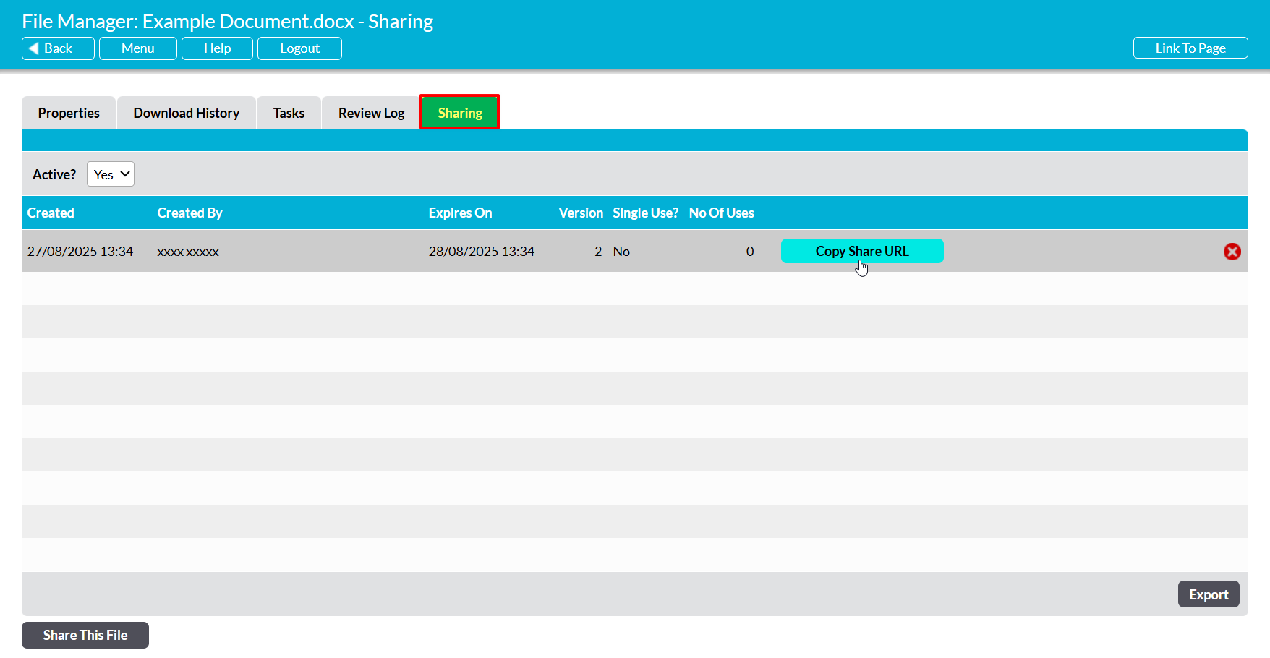
Task: Open the Menu button in header
Action: 137,48
